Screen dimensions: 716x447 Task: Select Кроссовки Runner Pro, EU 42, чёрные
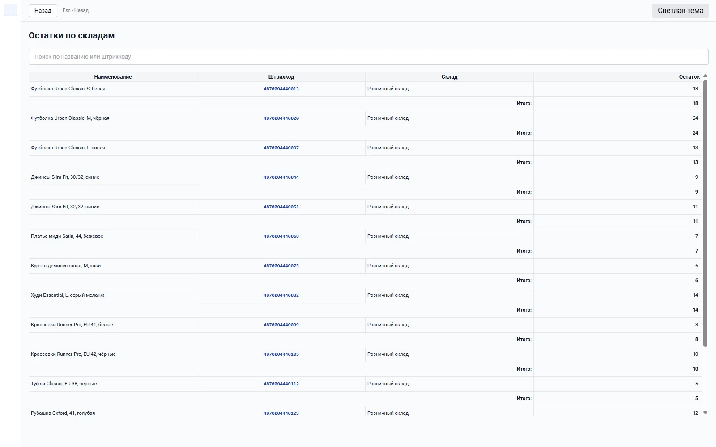coord(73,354)
